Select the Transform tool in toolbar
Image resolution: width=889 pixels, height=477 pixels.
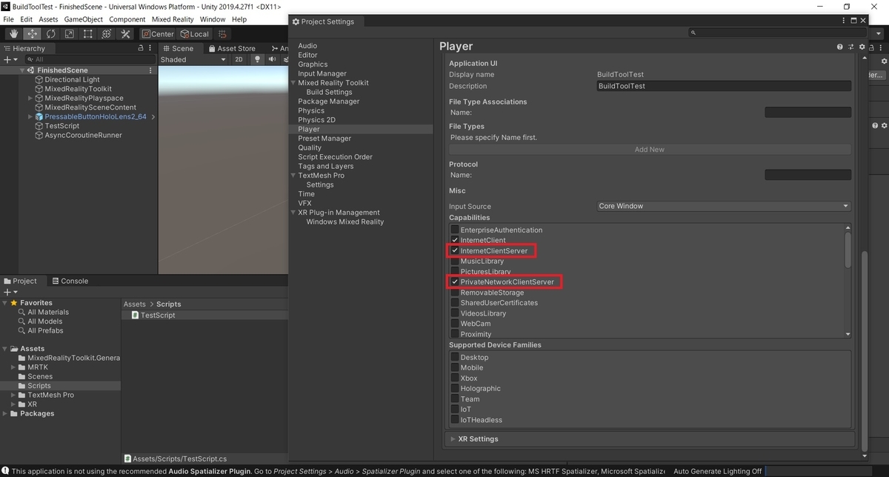point(106,33)
